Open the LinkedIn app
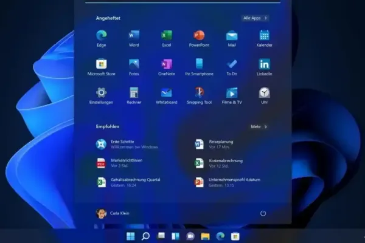The image size is (365, 243). pyautogui.click(x=264, y=67)
